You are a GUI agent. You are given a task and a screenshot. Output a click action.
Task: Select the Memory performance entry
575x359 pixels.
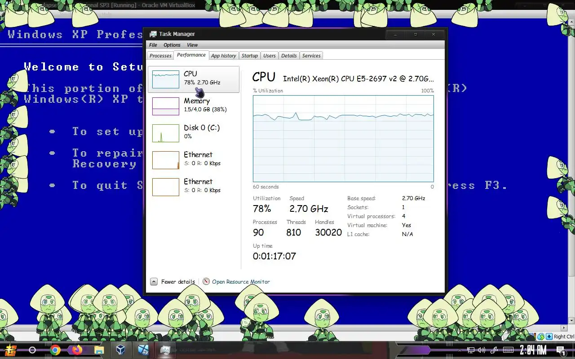pos(194,106)
